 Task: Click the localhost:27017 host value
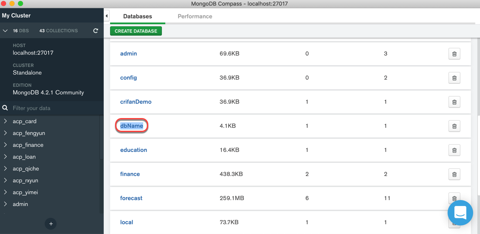point(33,53)
